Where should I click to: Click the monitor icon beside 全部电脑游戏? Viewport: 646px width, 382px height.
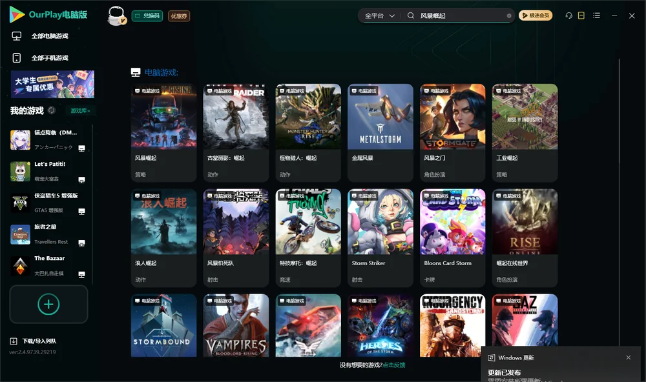click(17, 36)
